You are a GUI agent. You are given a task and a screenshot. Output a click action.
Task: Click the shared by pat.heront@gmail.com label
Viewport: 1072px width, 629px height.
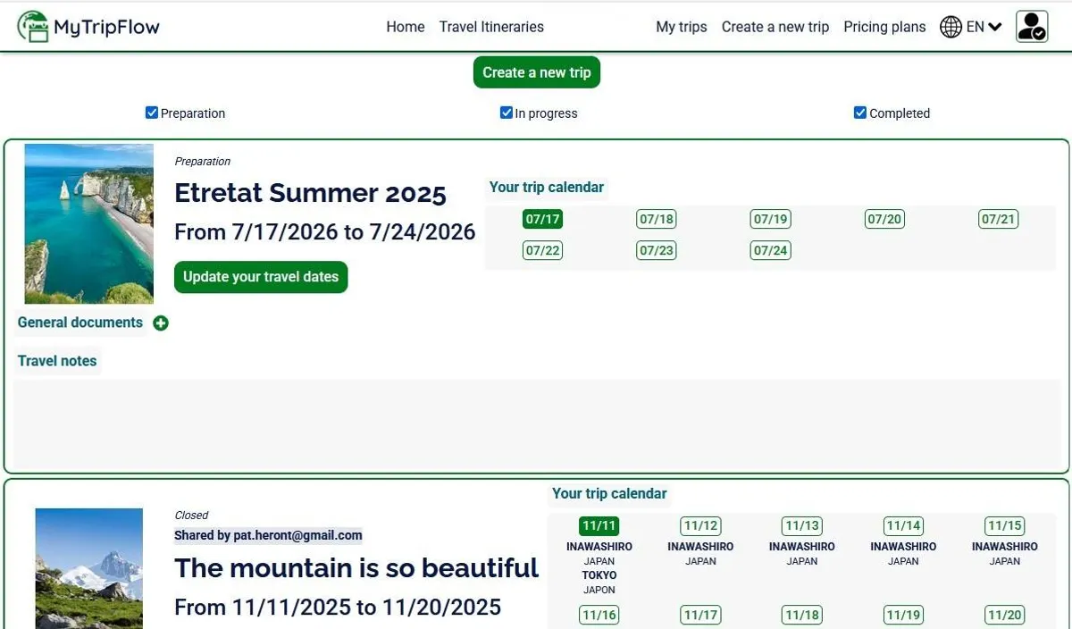pyautogui.click(x=267, y=534)
